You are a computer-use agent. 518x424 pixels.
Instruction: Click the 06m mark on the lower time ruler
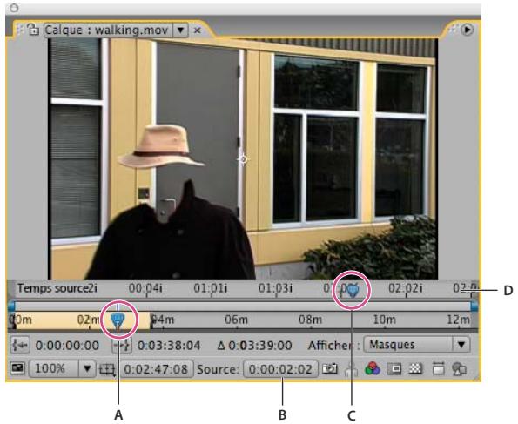[x=236, y=320]
